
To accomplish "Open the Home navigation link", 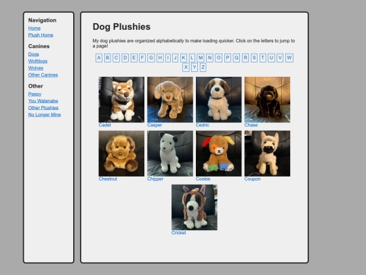I will [x=35, y=29].
